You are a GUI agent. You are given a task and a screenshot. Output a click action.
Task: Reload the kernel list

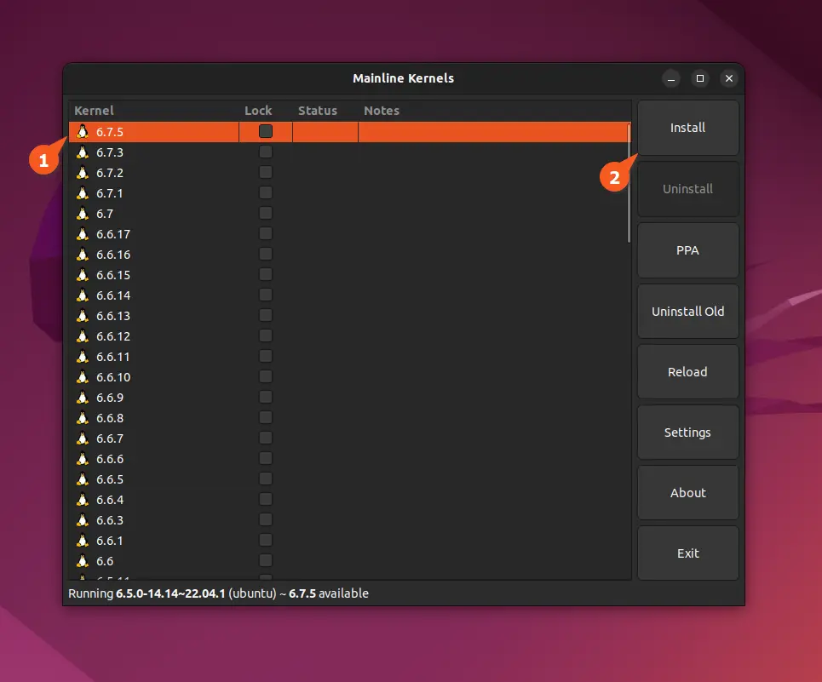click(687, 372)
